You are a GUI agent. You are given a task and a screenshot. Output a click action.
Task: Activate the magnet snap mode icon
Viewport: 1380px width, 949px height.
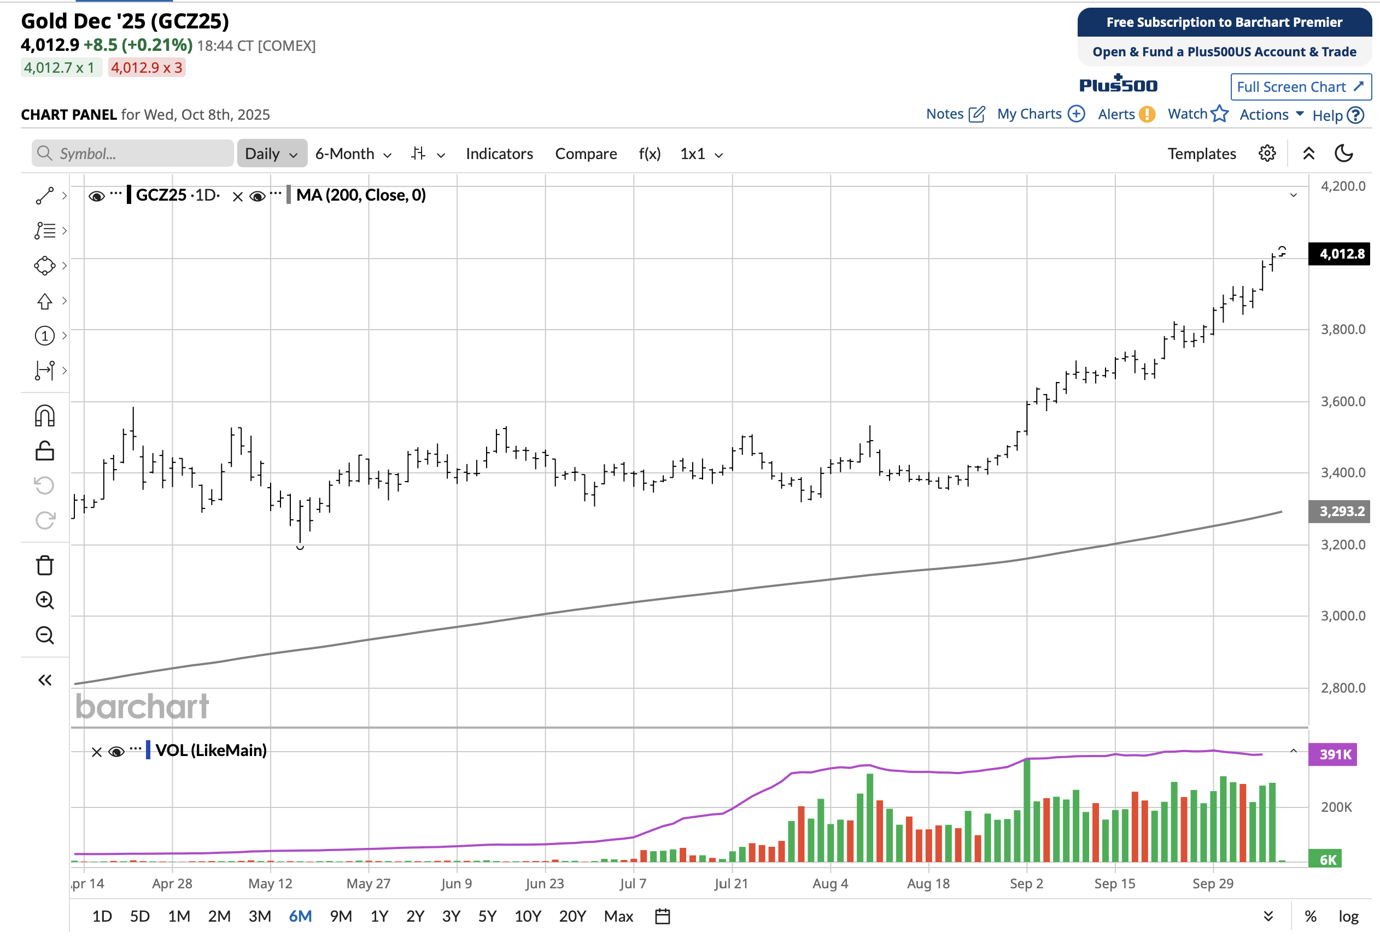coord(45,416)
